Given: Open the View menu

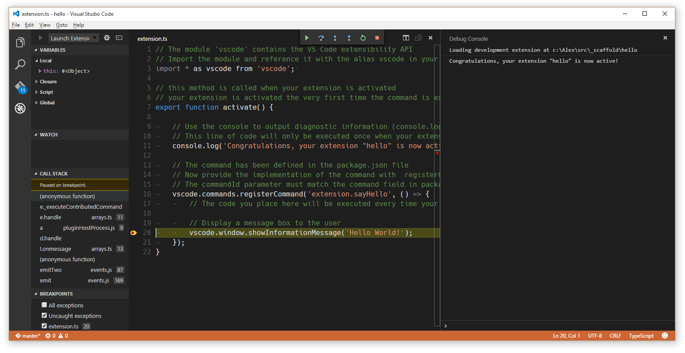Looking at the screenshot, I should point(45,25).
